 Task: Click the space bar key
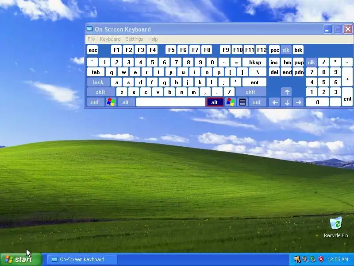[171, 102]
